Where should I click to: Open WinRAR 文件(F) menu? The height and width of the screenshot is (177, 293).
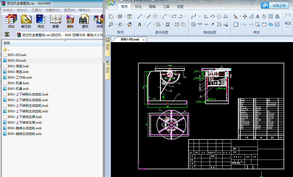click(x=8, y=10)
